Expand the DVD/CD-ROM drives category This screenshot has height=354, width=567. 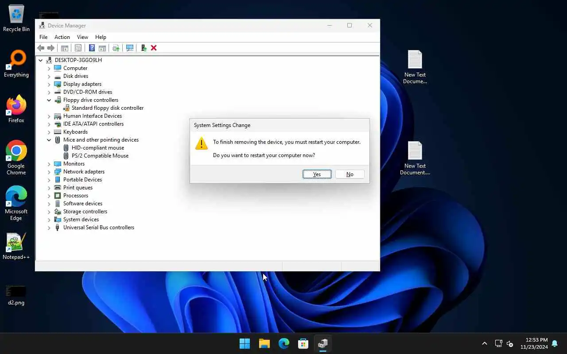click(x=49, y=92)
